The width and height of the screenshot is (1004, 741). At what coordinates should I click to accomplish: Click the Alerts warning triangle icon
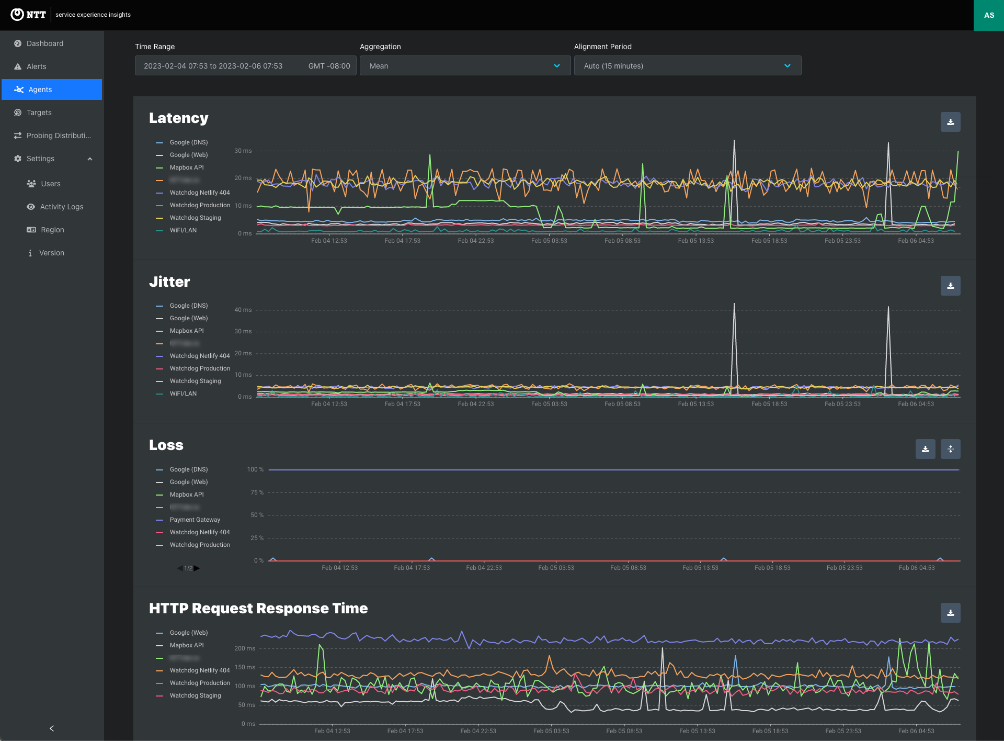18,66
